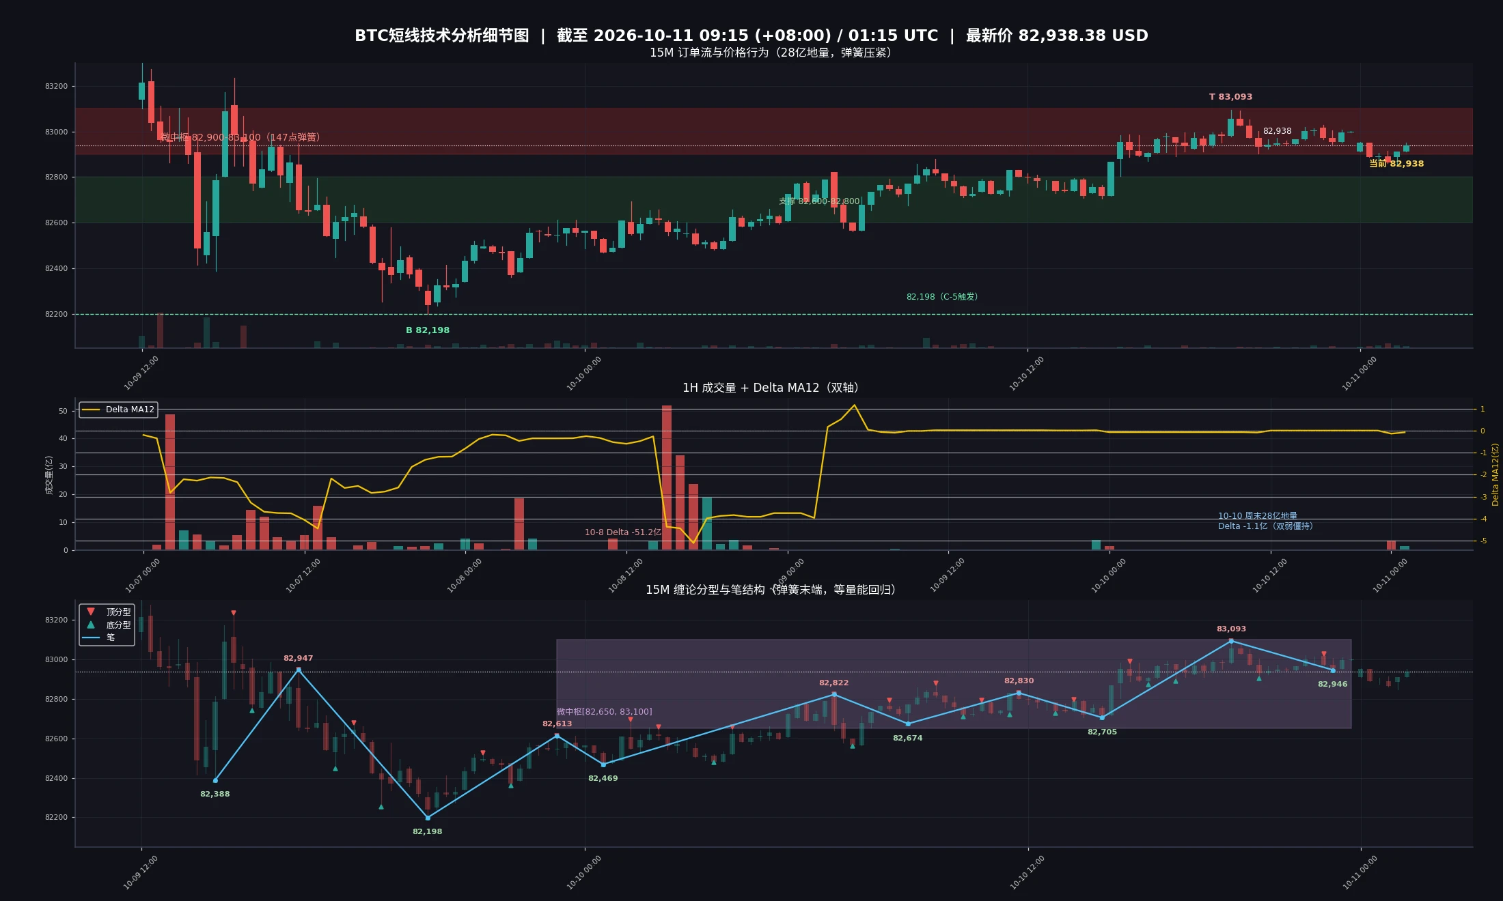Click the '10-10 周末28亿地量' annotation
Screen dimensions: 1503x901
point(1257,516)
